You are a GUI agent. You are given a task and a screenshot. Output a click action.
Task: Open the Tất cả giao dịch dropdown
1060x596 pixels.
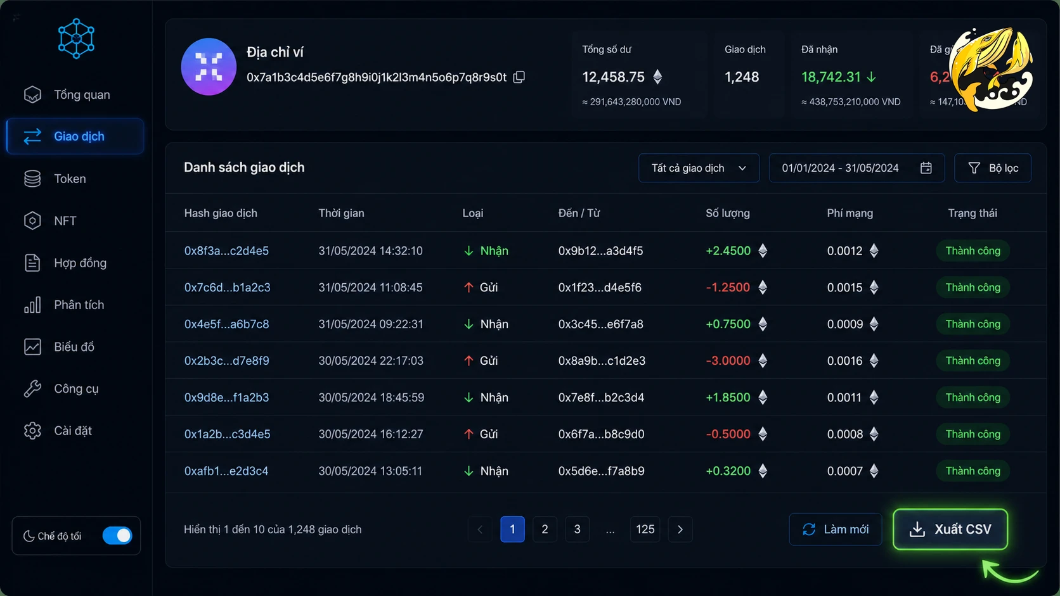(699, 168)
